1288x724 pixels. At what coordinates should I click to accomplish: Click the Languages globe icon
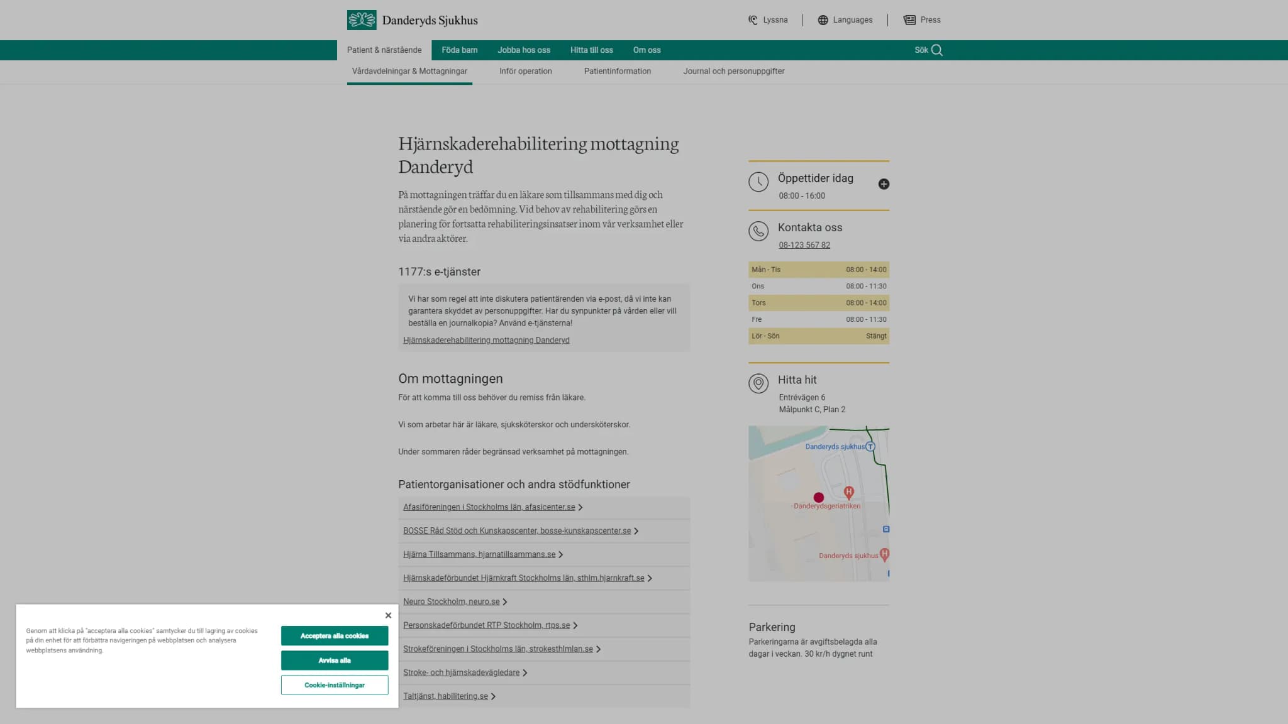coord(823,20)
